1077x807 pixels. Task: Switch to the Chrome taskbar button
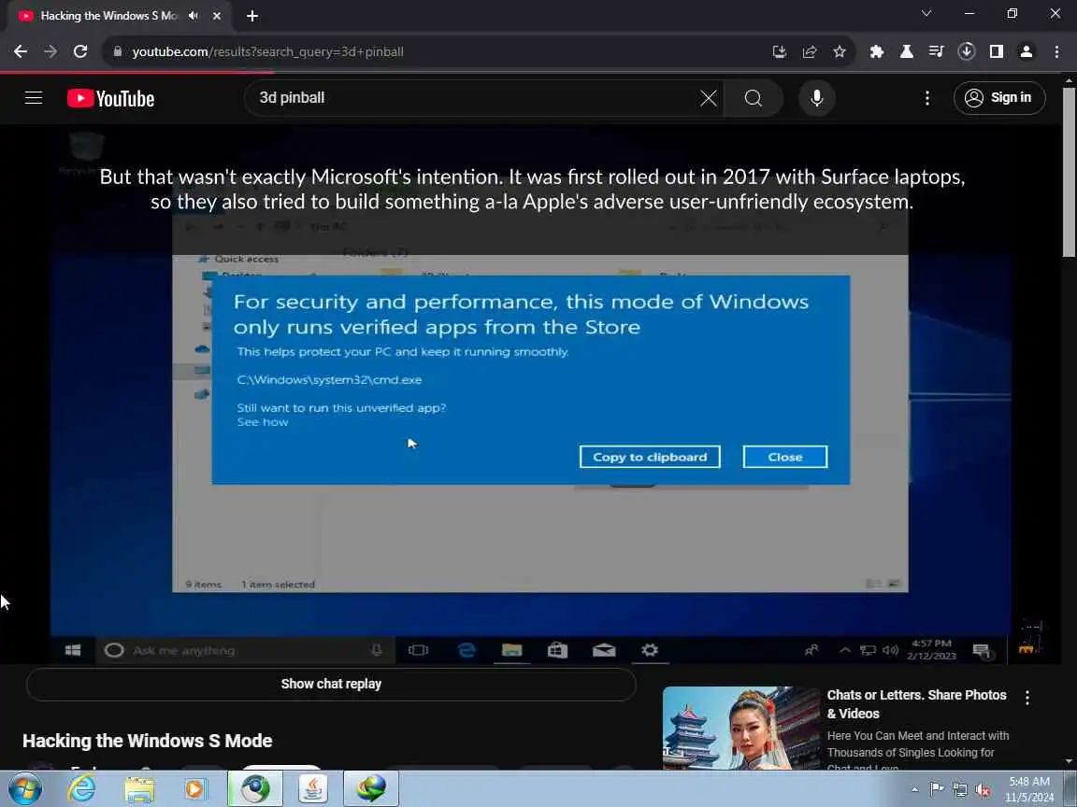(x=255, y=788)
